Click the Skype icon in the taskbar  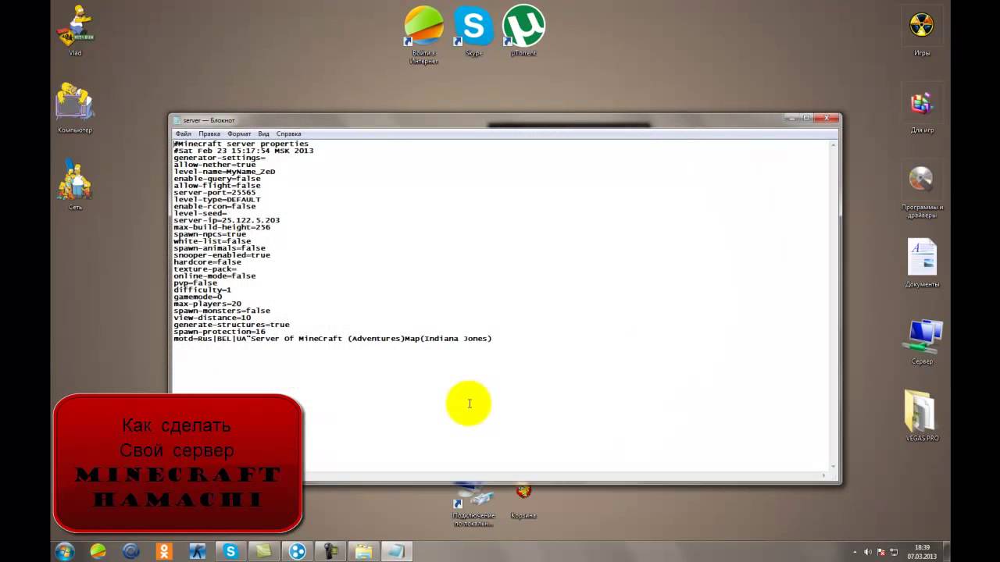230,551
